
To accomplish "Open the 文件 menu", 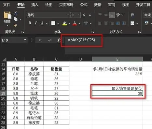I will click(7, 5).
